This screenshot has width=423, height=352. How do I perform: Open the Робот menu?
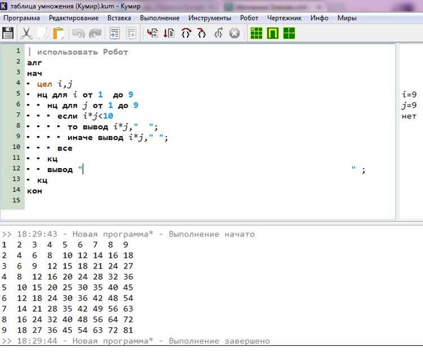[249, 18]
